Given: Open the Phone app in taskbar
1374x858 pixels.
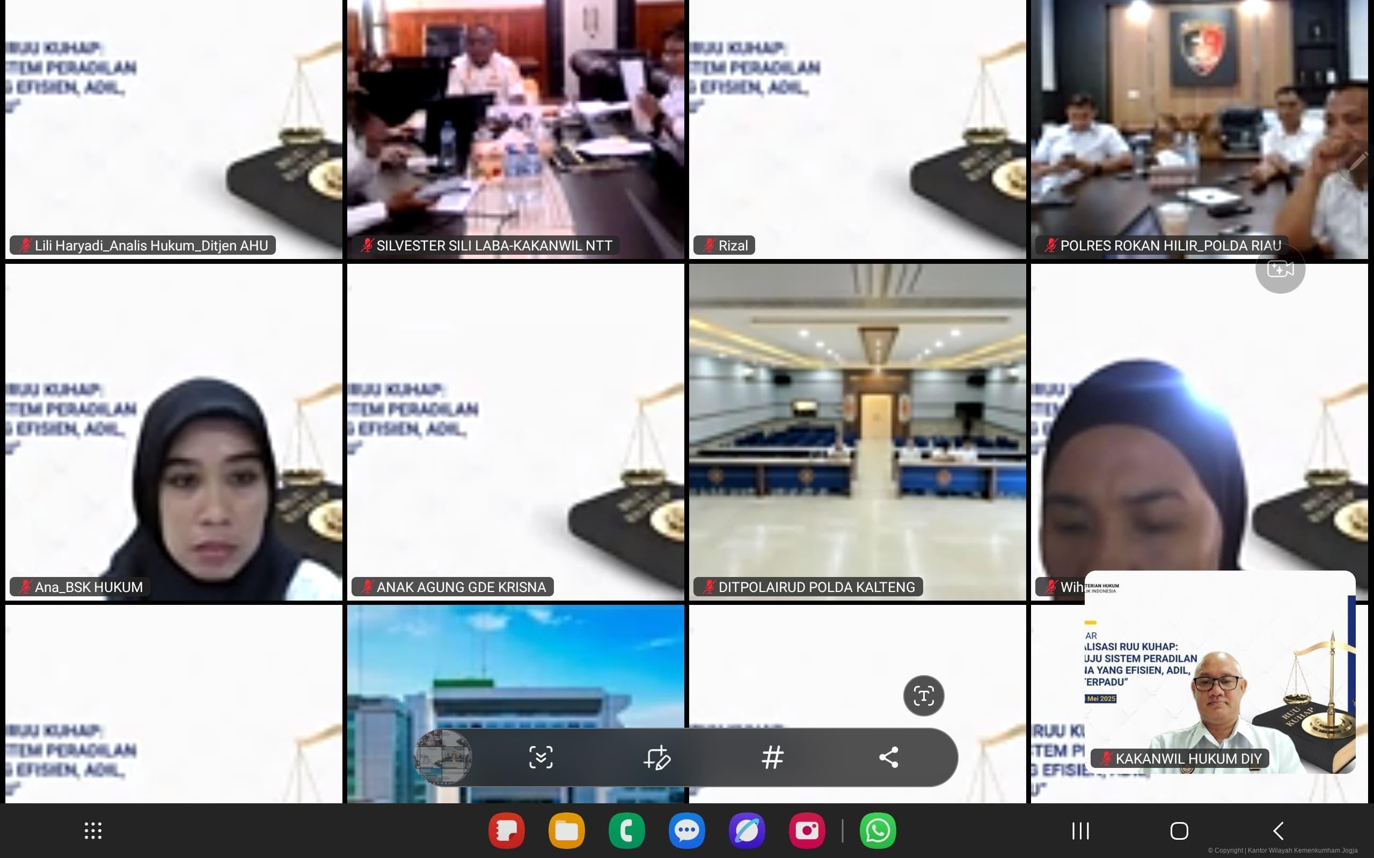Looking at the screenshot, I should coord(626,831).
